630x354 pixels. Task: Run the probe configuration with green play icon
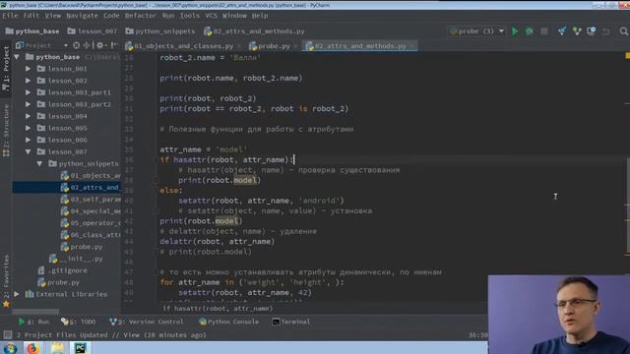click(515, 31)
